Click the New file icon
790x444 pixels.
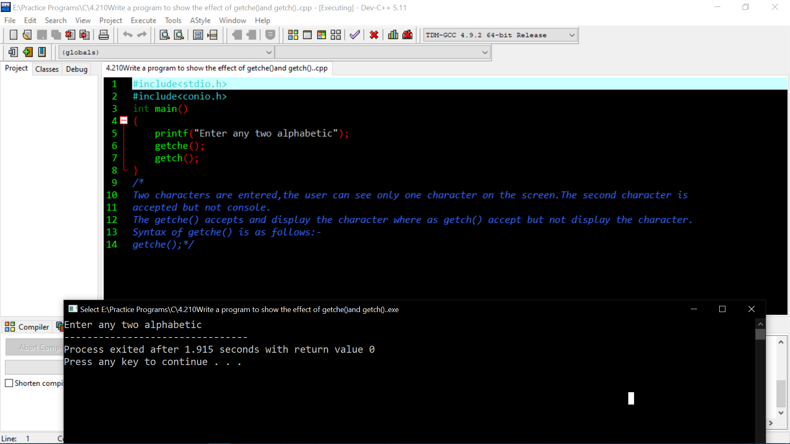coord(12,35)
